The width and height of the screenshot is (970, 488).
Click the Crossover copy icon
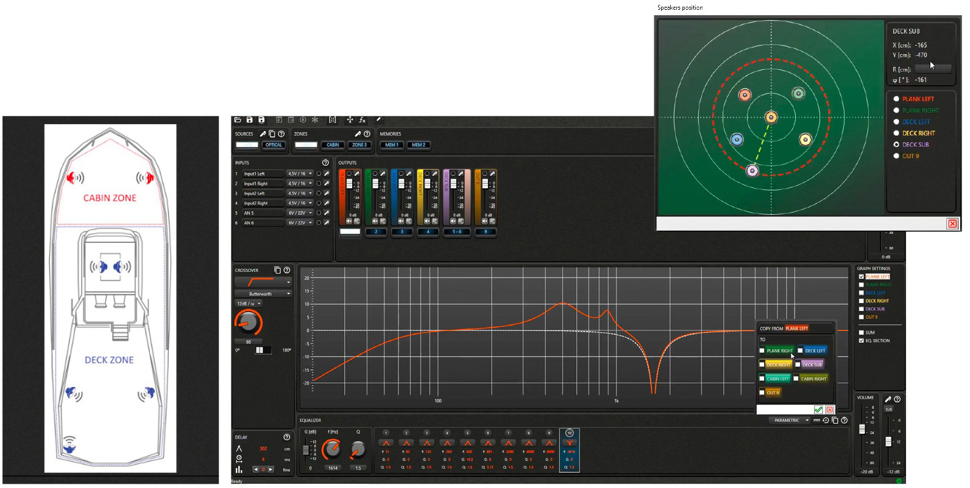click(x=277, y=270)
